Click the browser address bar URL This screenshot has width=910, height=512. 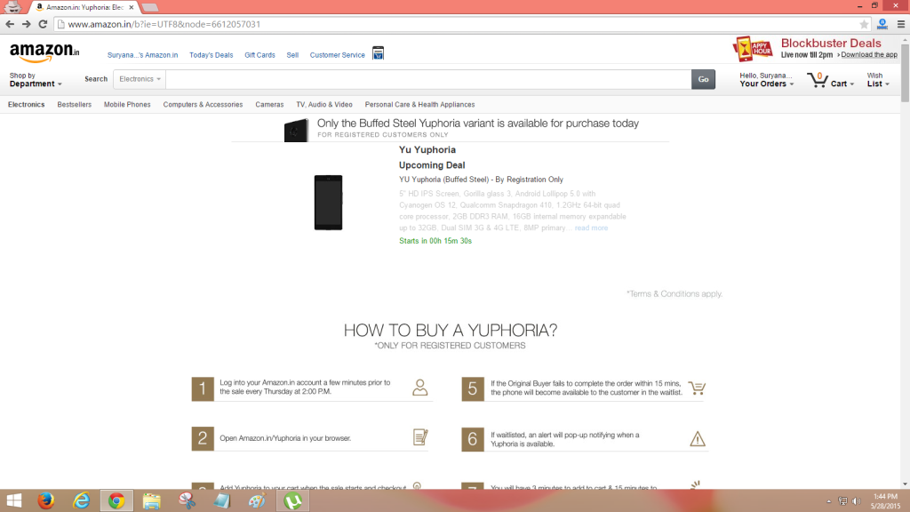(x=164, y=24)
